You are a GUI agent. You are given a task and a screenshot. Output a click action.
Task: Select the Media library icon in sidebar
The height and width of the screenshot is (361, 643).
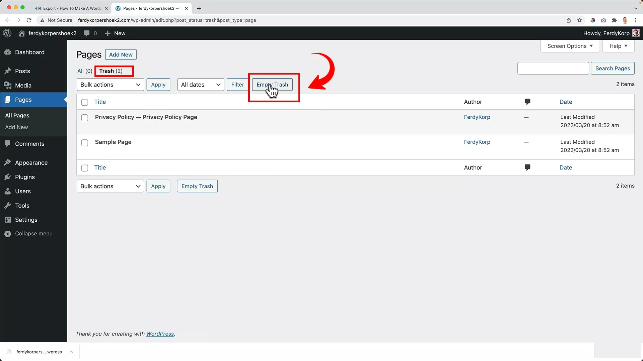tap(8, 85)
